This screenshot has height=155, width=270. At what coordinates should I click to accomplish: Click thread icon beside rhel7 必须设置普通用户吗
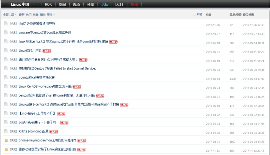[6, 23]
